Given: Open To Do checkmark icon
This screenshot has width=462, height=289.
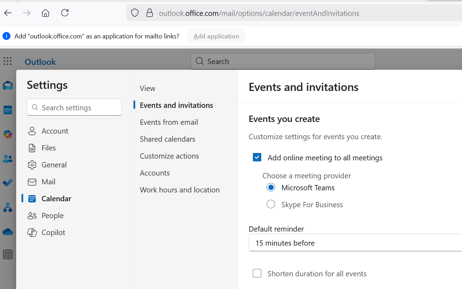Looking at the screenshot, I should pos(8,183).
